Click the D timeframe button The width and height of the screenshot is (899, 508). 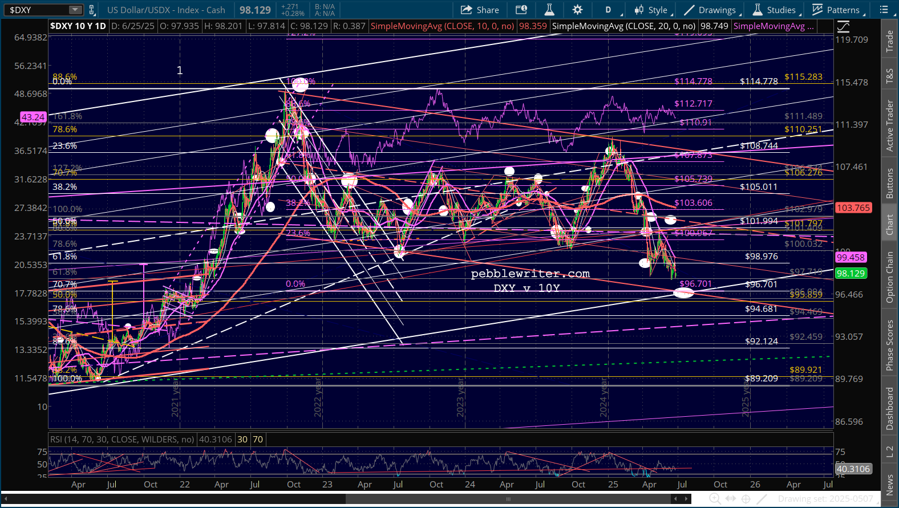(608, 10)
